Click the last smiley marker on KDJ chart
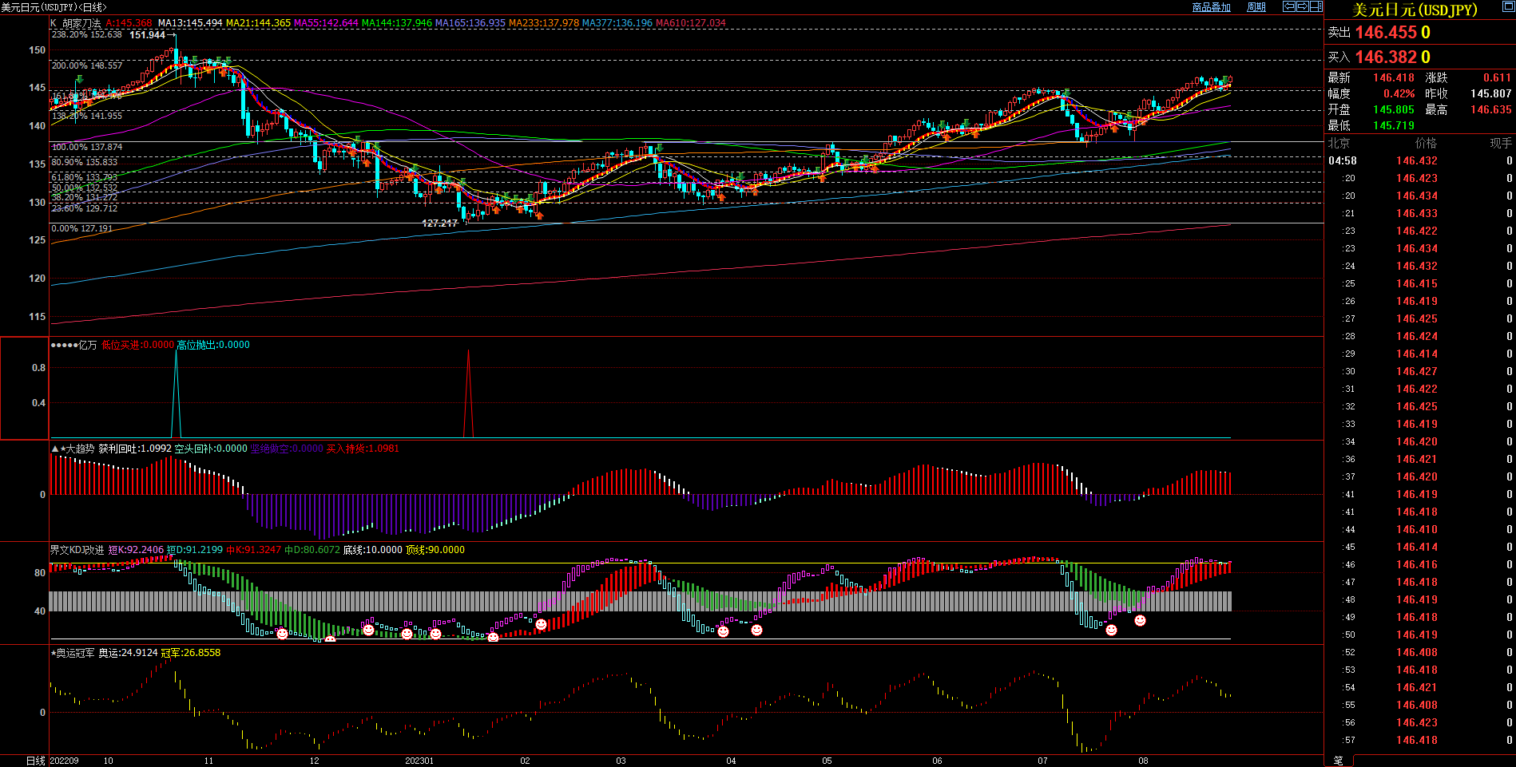The image size is (1516, 767). coord(1140,620)
